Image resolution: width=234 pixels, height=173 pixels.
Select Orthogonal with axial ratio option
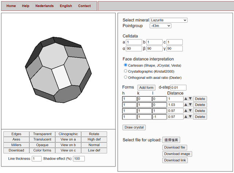pyautogui.click(x=126, y=77)
